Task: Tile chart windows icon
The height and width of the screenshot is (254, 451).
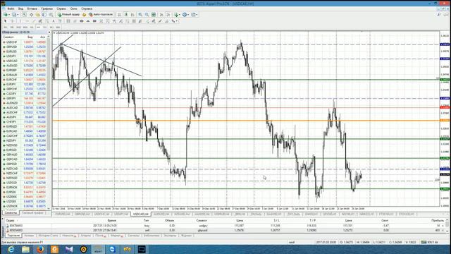Action: [x=154, y=14]
